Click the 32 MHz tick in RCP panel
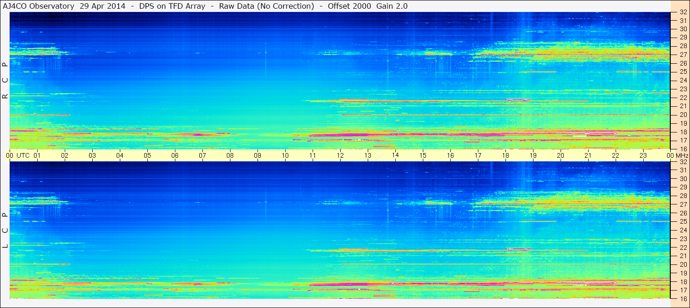This screenshot has width=690, height=308. (683, 12)
